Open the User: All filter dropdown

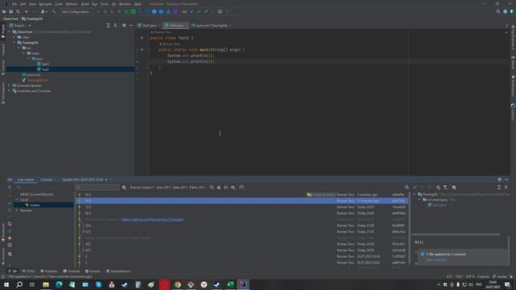click(163, 187)
